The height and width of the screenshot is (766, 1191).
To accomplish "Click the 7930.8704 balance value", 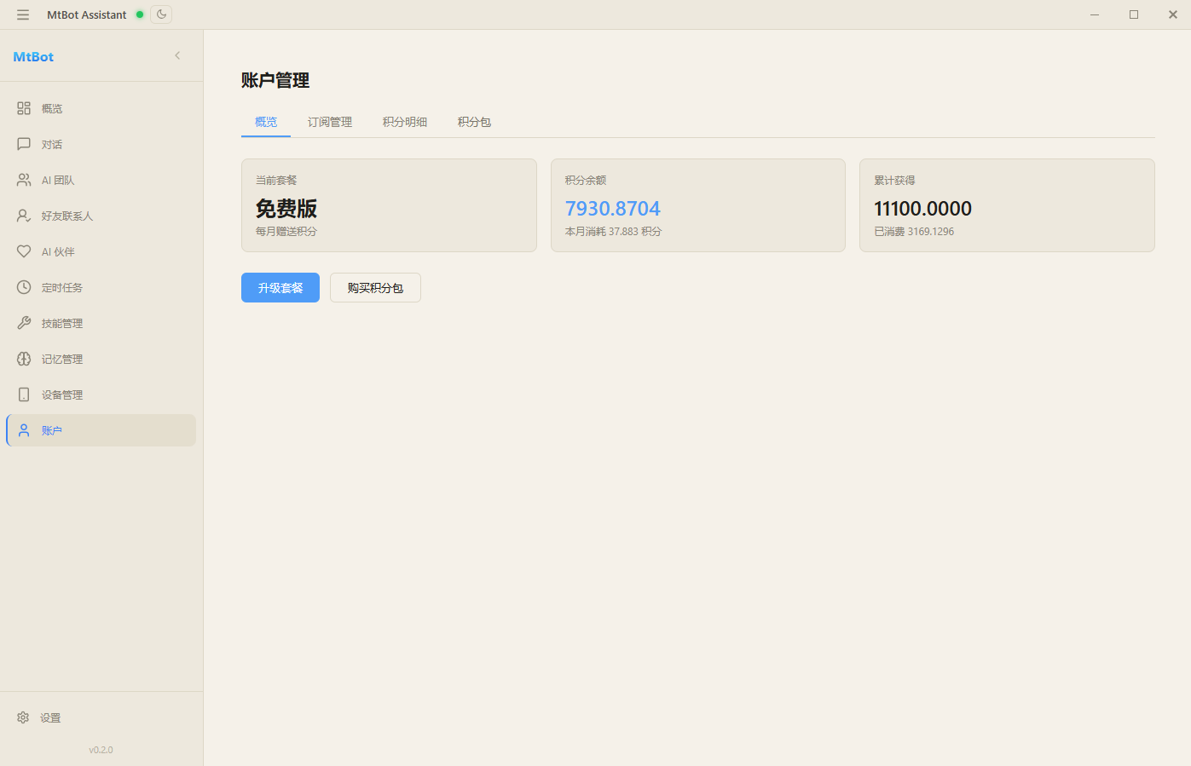I will 613,209.
